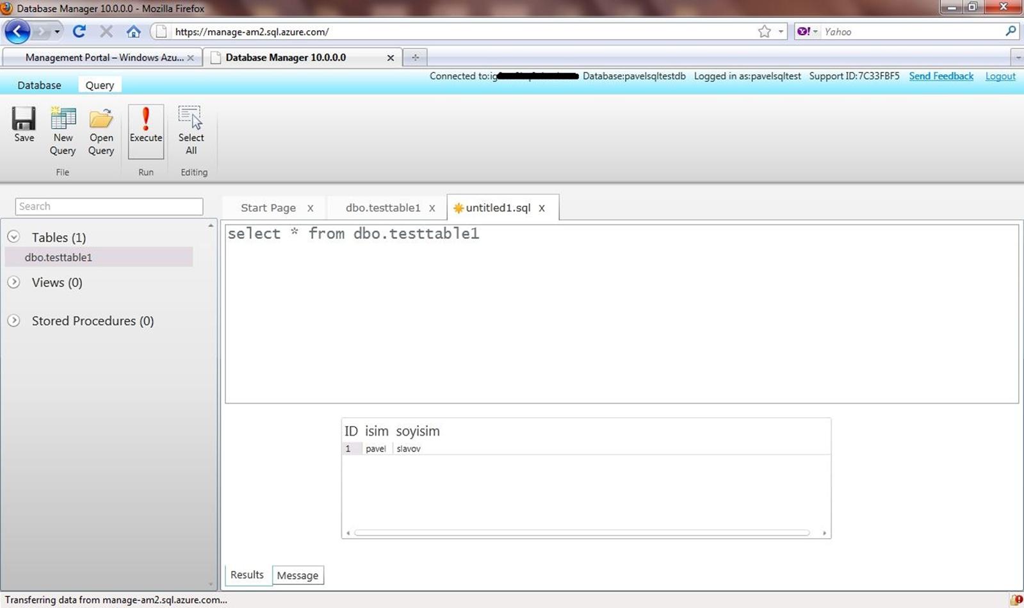Create a New Query
The width and height of the screenshot is (1024, 608).
pos(63,131)
